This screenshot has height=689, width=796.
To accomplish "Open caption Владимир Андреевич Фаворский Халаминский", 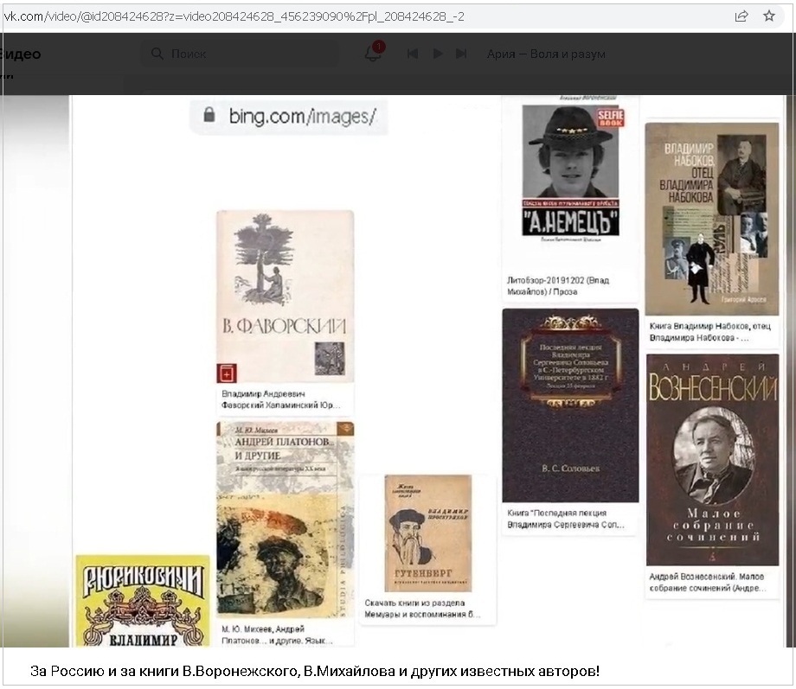I will pos(280,399).
